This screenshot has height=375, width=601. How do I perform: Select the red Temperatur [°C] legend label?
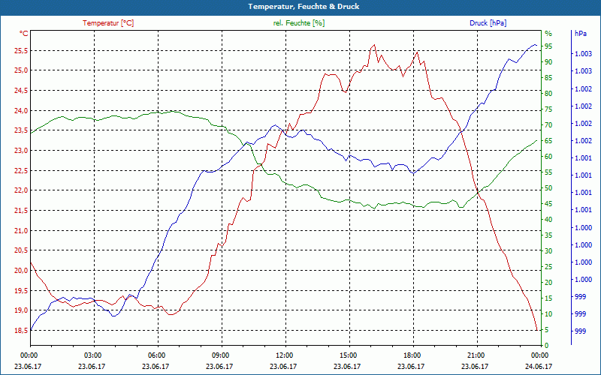[108, 23]
